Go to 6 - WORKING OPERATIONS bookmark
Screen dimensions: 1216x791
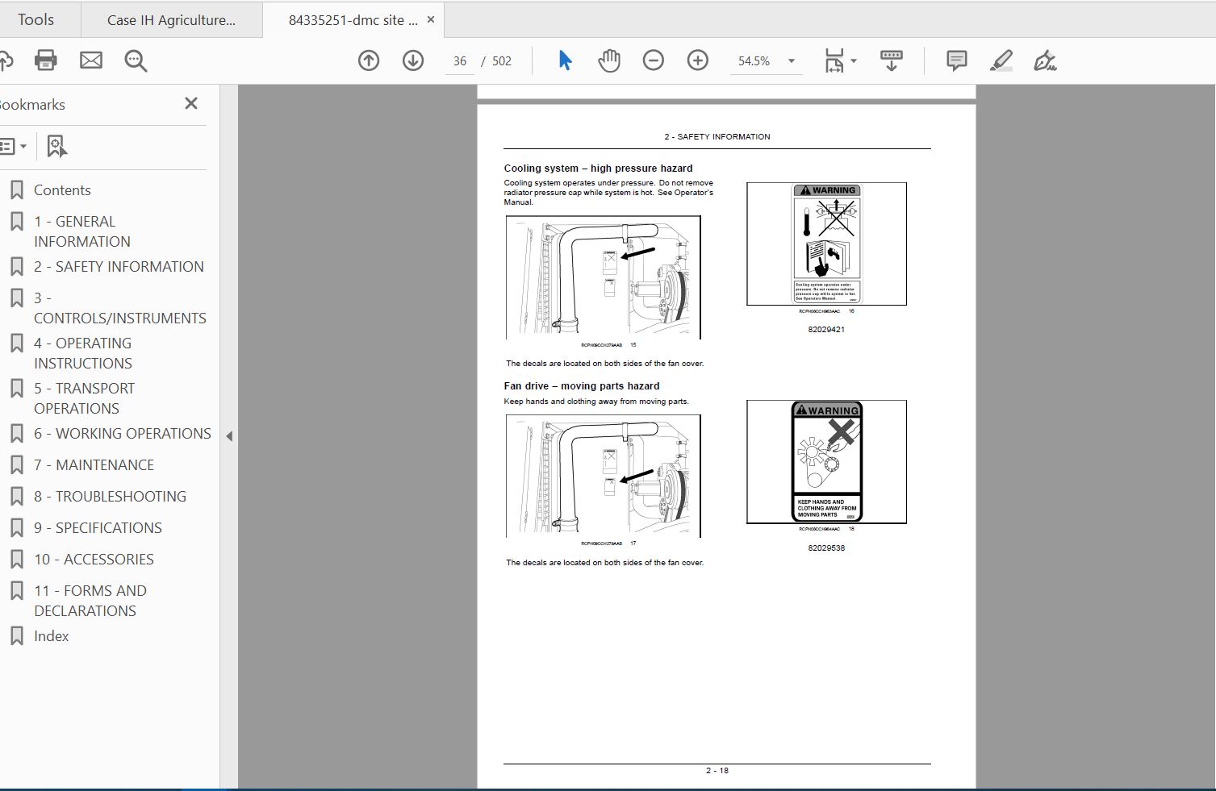point(123,434)
